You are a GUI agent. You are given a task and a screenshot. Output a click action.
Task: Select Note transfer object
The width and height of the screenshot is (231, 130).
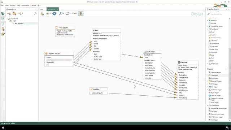tap(212, 55)
